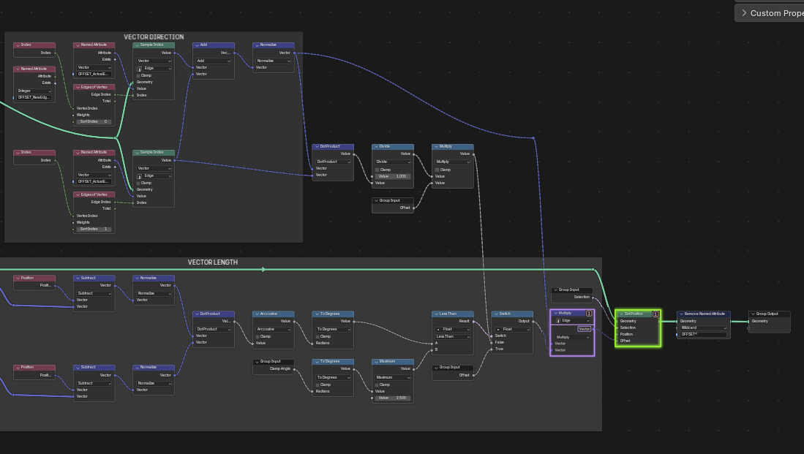Open the Wildcard pattern mode dropdown

pyautogui.click(x=704, y=328)
